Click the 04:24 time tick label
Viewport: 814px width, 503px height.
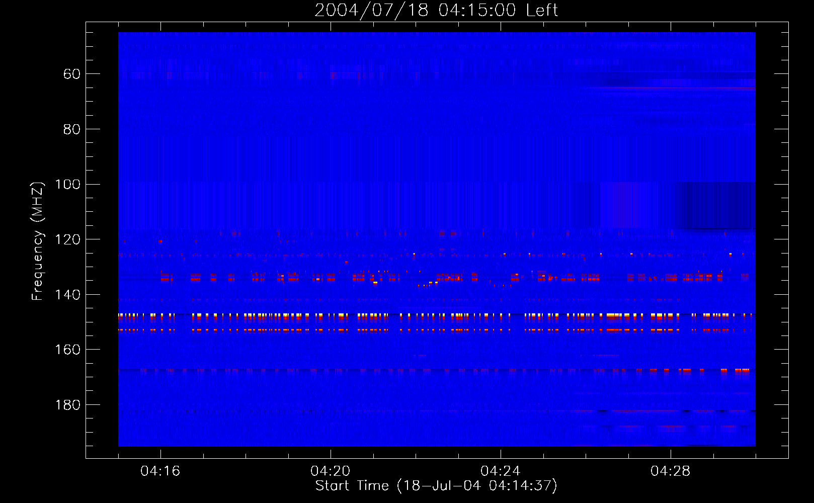(500, 471)
